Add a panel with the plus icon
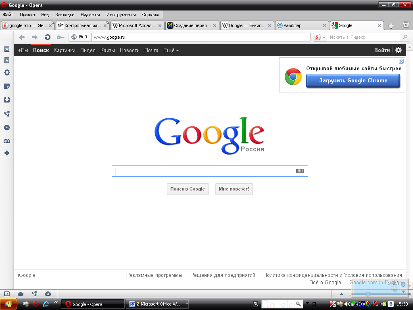The height and width of the screenshot is (310, 413). (7, 153)
